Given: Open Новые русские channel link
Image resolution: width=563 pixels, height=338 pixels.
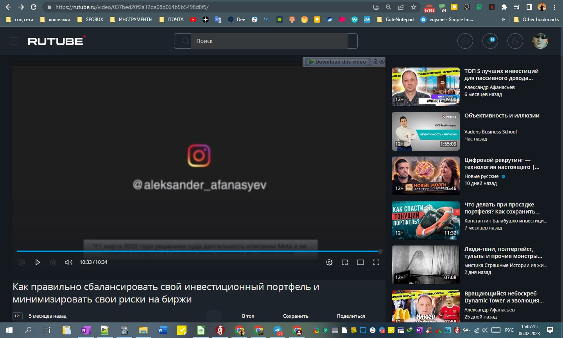Looking at the screenshot, I should pyautogui.click(x=481, y=176).
